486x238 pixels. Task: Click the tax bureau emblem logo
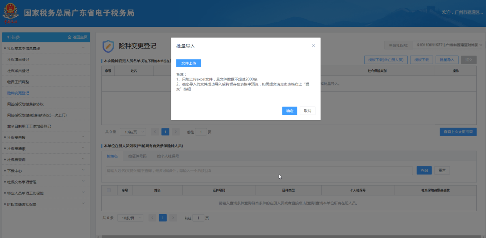click(10, 13)
